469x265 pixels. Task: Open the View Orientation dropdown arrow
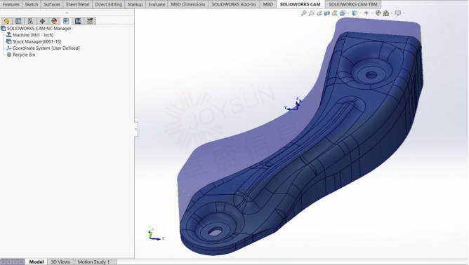coord(348,13)
